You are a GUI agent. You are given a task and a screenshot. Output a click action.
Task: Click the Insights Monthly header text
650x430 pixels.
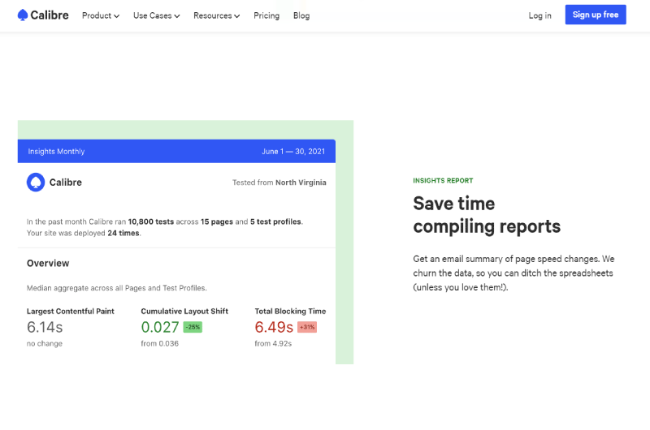click(x=56, y=152)
